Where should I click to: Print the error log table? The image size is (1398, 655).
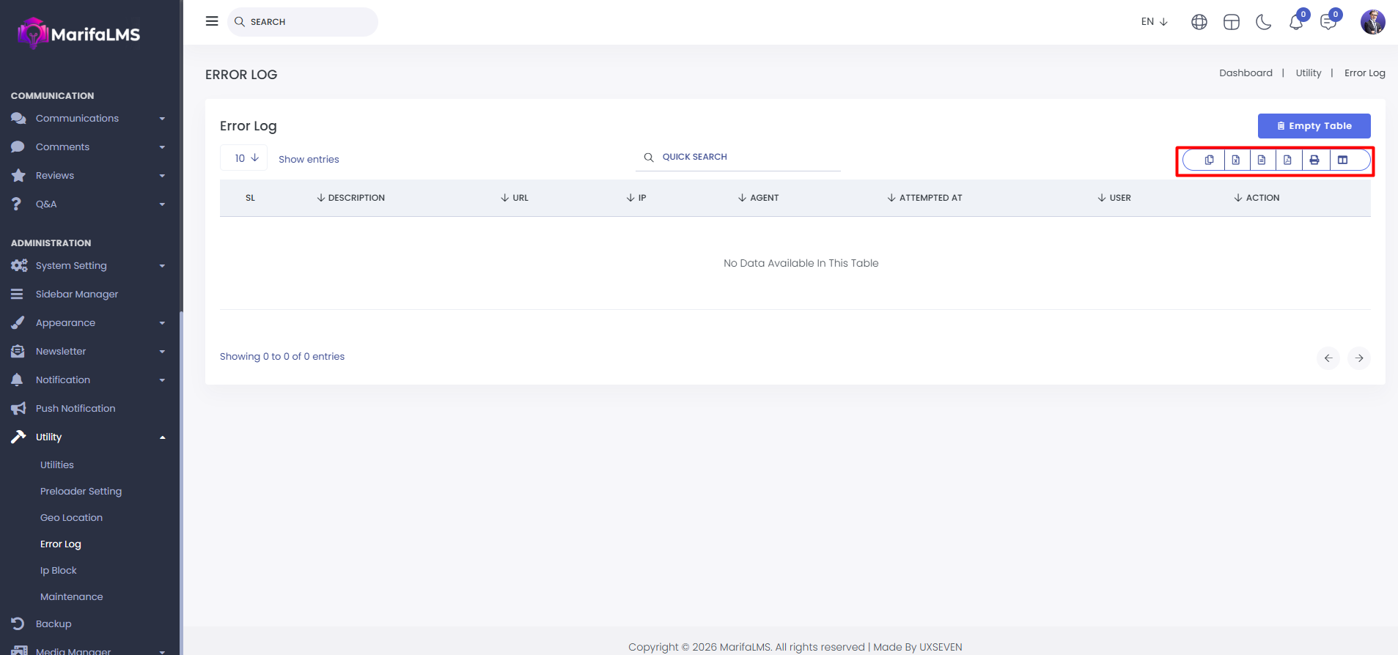[1314, 160]
